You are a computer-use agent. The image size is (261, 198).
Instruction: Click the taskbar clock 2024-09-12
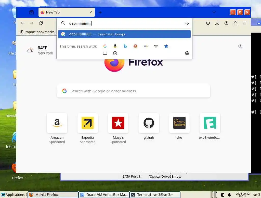(x=243, y=195)
